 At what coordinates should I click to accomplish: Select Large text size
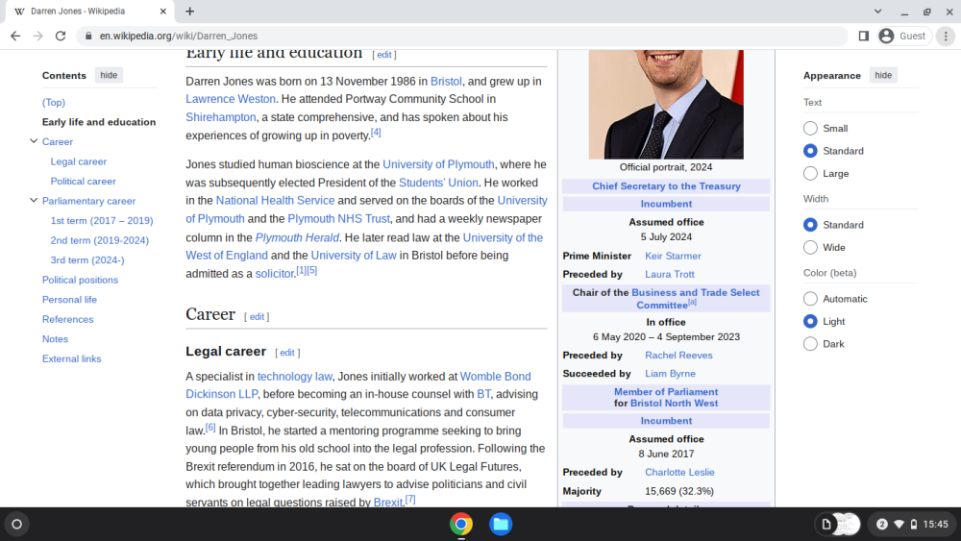tap(810, 173)
